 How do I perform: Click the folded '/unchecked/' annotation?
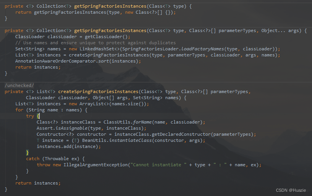(19, 85)
